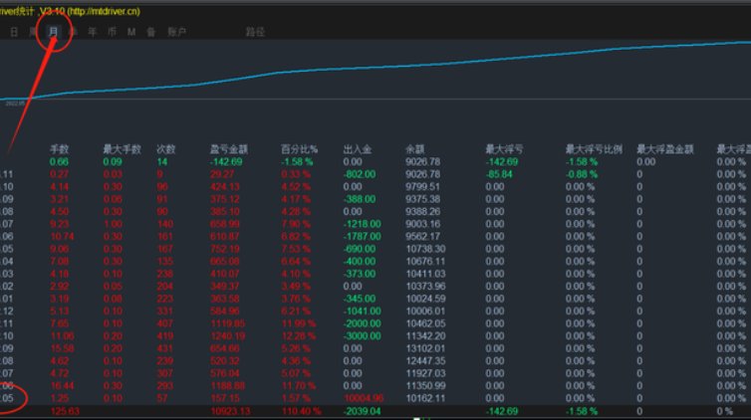Image resolution: width=751 pixels, height=420 pixels.
Task: Click the balance value 9388.26
Action: (422, 211)
